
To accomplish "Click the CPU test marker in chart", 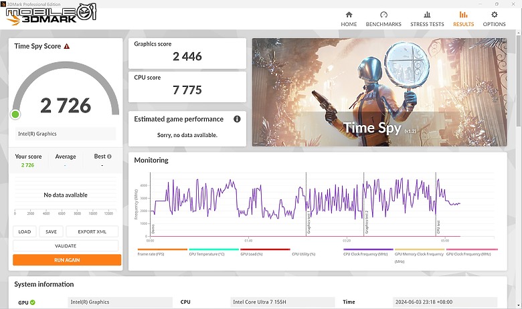I will (x=438, y=227).
